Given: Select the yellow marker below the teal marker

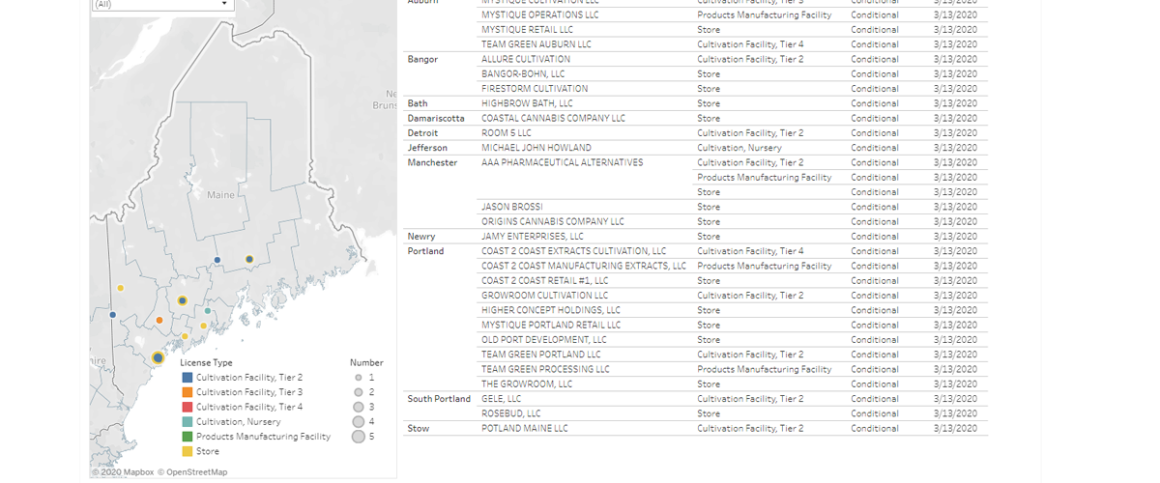Looking at the screenshot, I should click(x=204, y=326).
